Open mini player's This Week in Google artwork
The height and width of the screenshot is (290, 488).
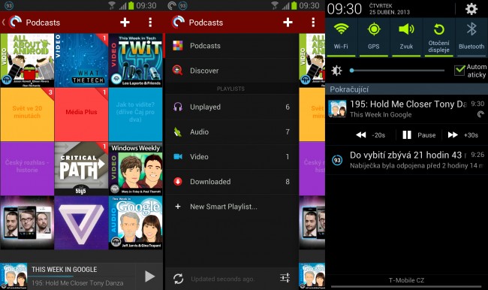(14, 276)
